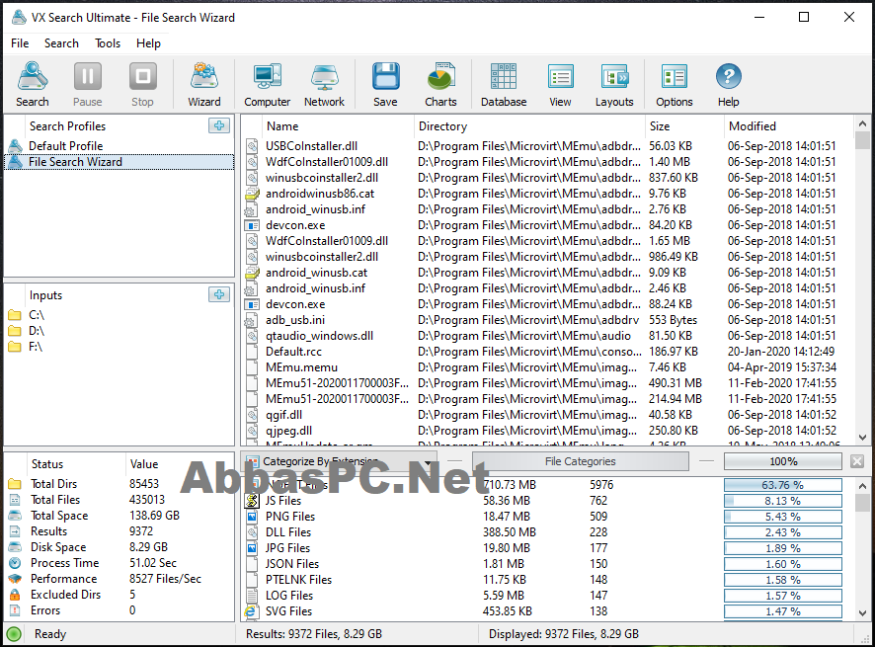Screen dimensions: 875x647
Task: Open the Wizard tool
Action: point(204,84)
